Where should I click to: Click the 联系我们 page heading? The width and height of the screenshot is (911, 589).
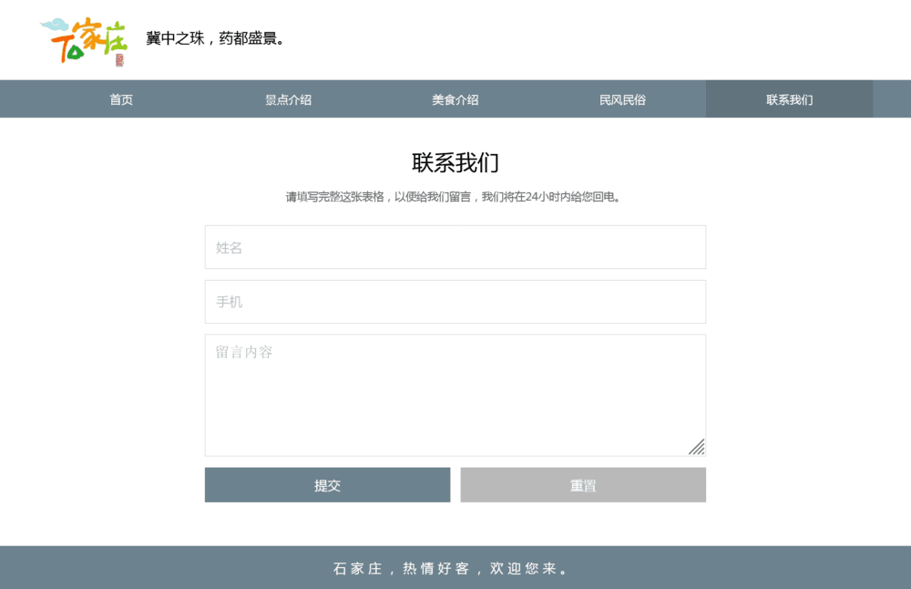[x=455, y=163]
